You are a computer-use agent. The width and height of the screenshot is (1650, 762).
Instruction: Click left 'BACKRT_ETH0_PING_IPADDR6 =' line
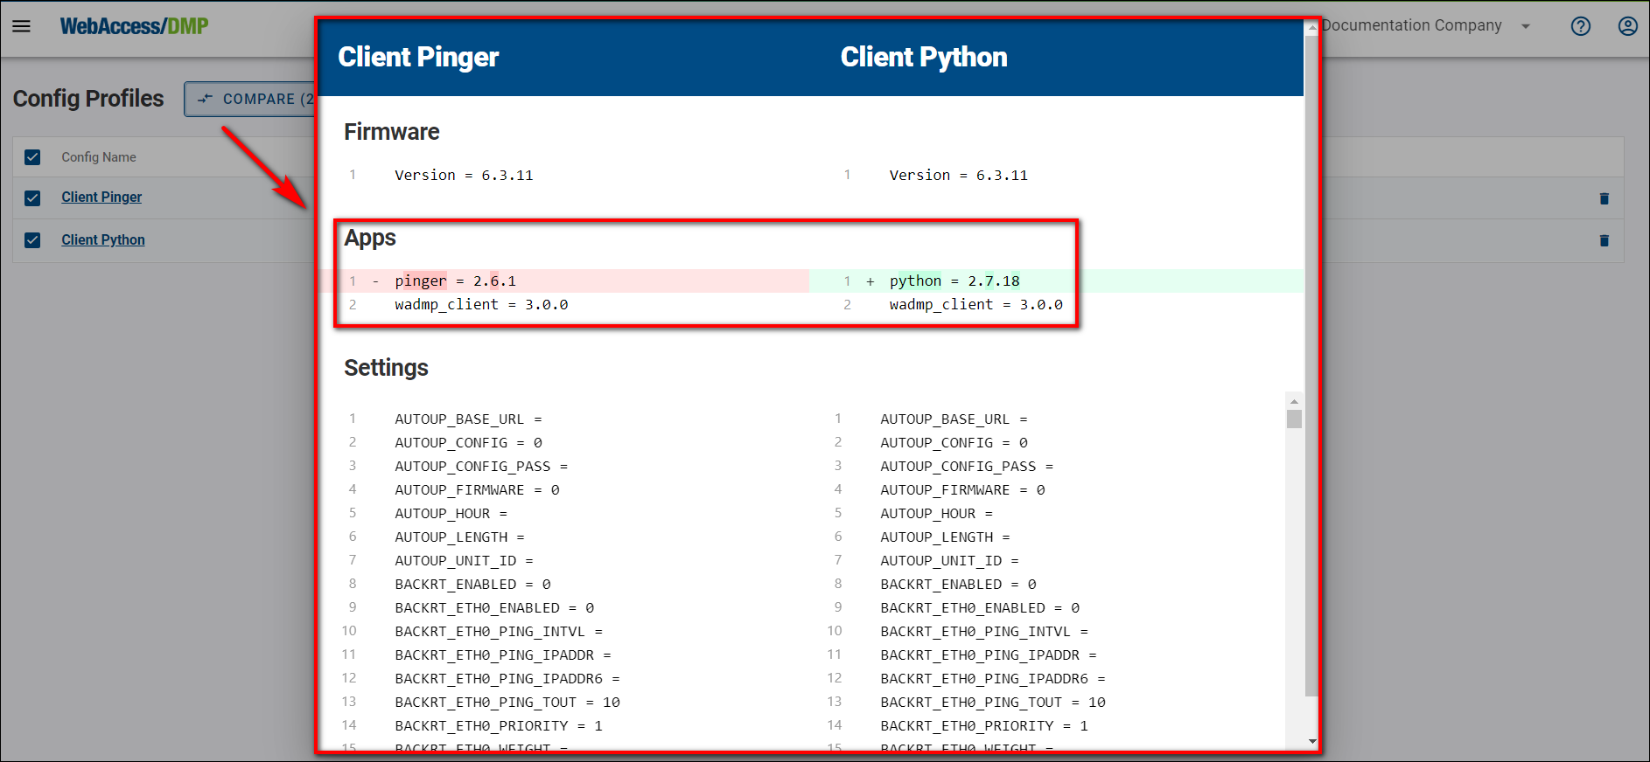(x=507, y=679)
